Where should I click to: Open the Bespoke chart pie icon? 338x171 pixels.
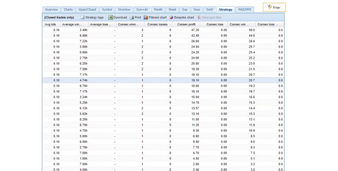(x=171, y=17)
